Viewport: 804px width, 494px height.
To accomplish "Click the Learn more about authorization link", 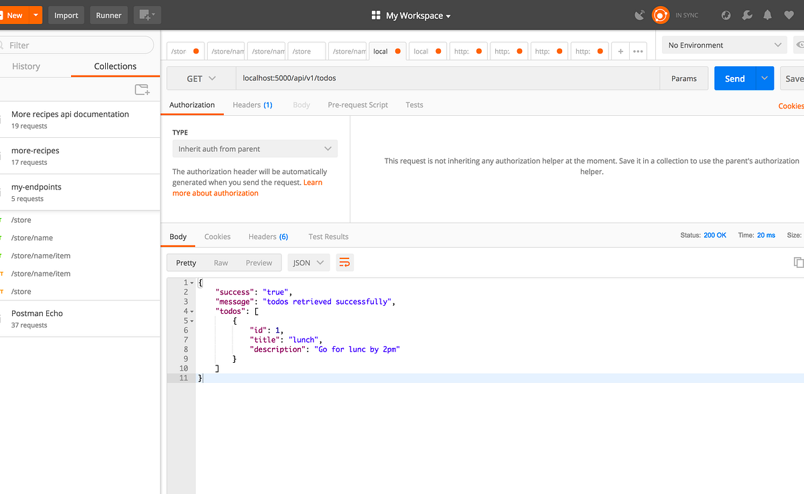I will [215, 192].
